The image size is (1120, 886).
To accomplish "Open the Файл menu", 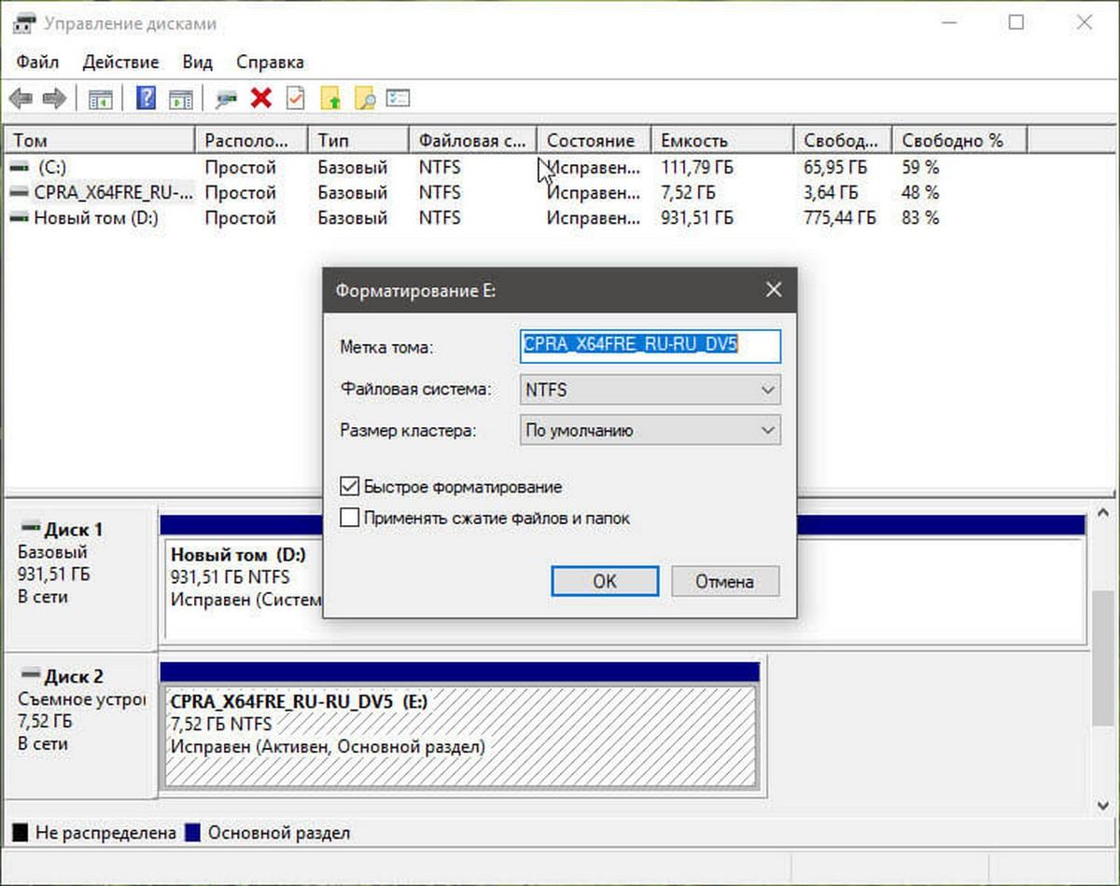I will pyautogui.click(x=37, y=62).
